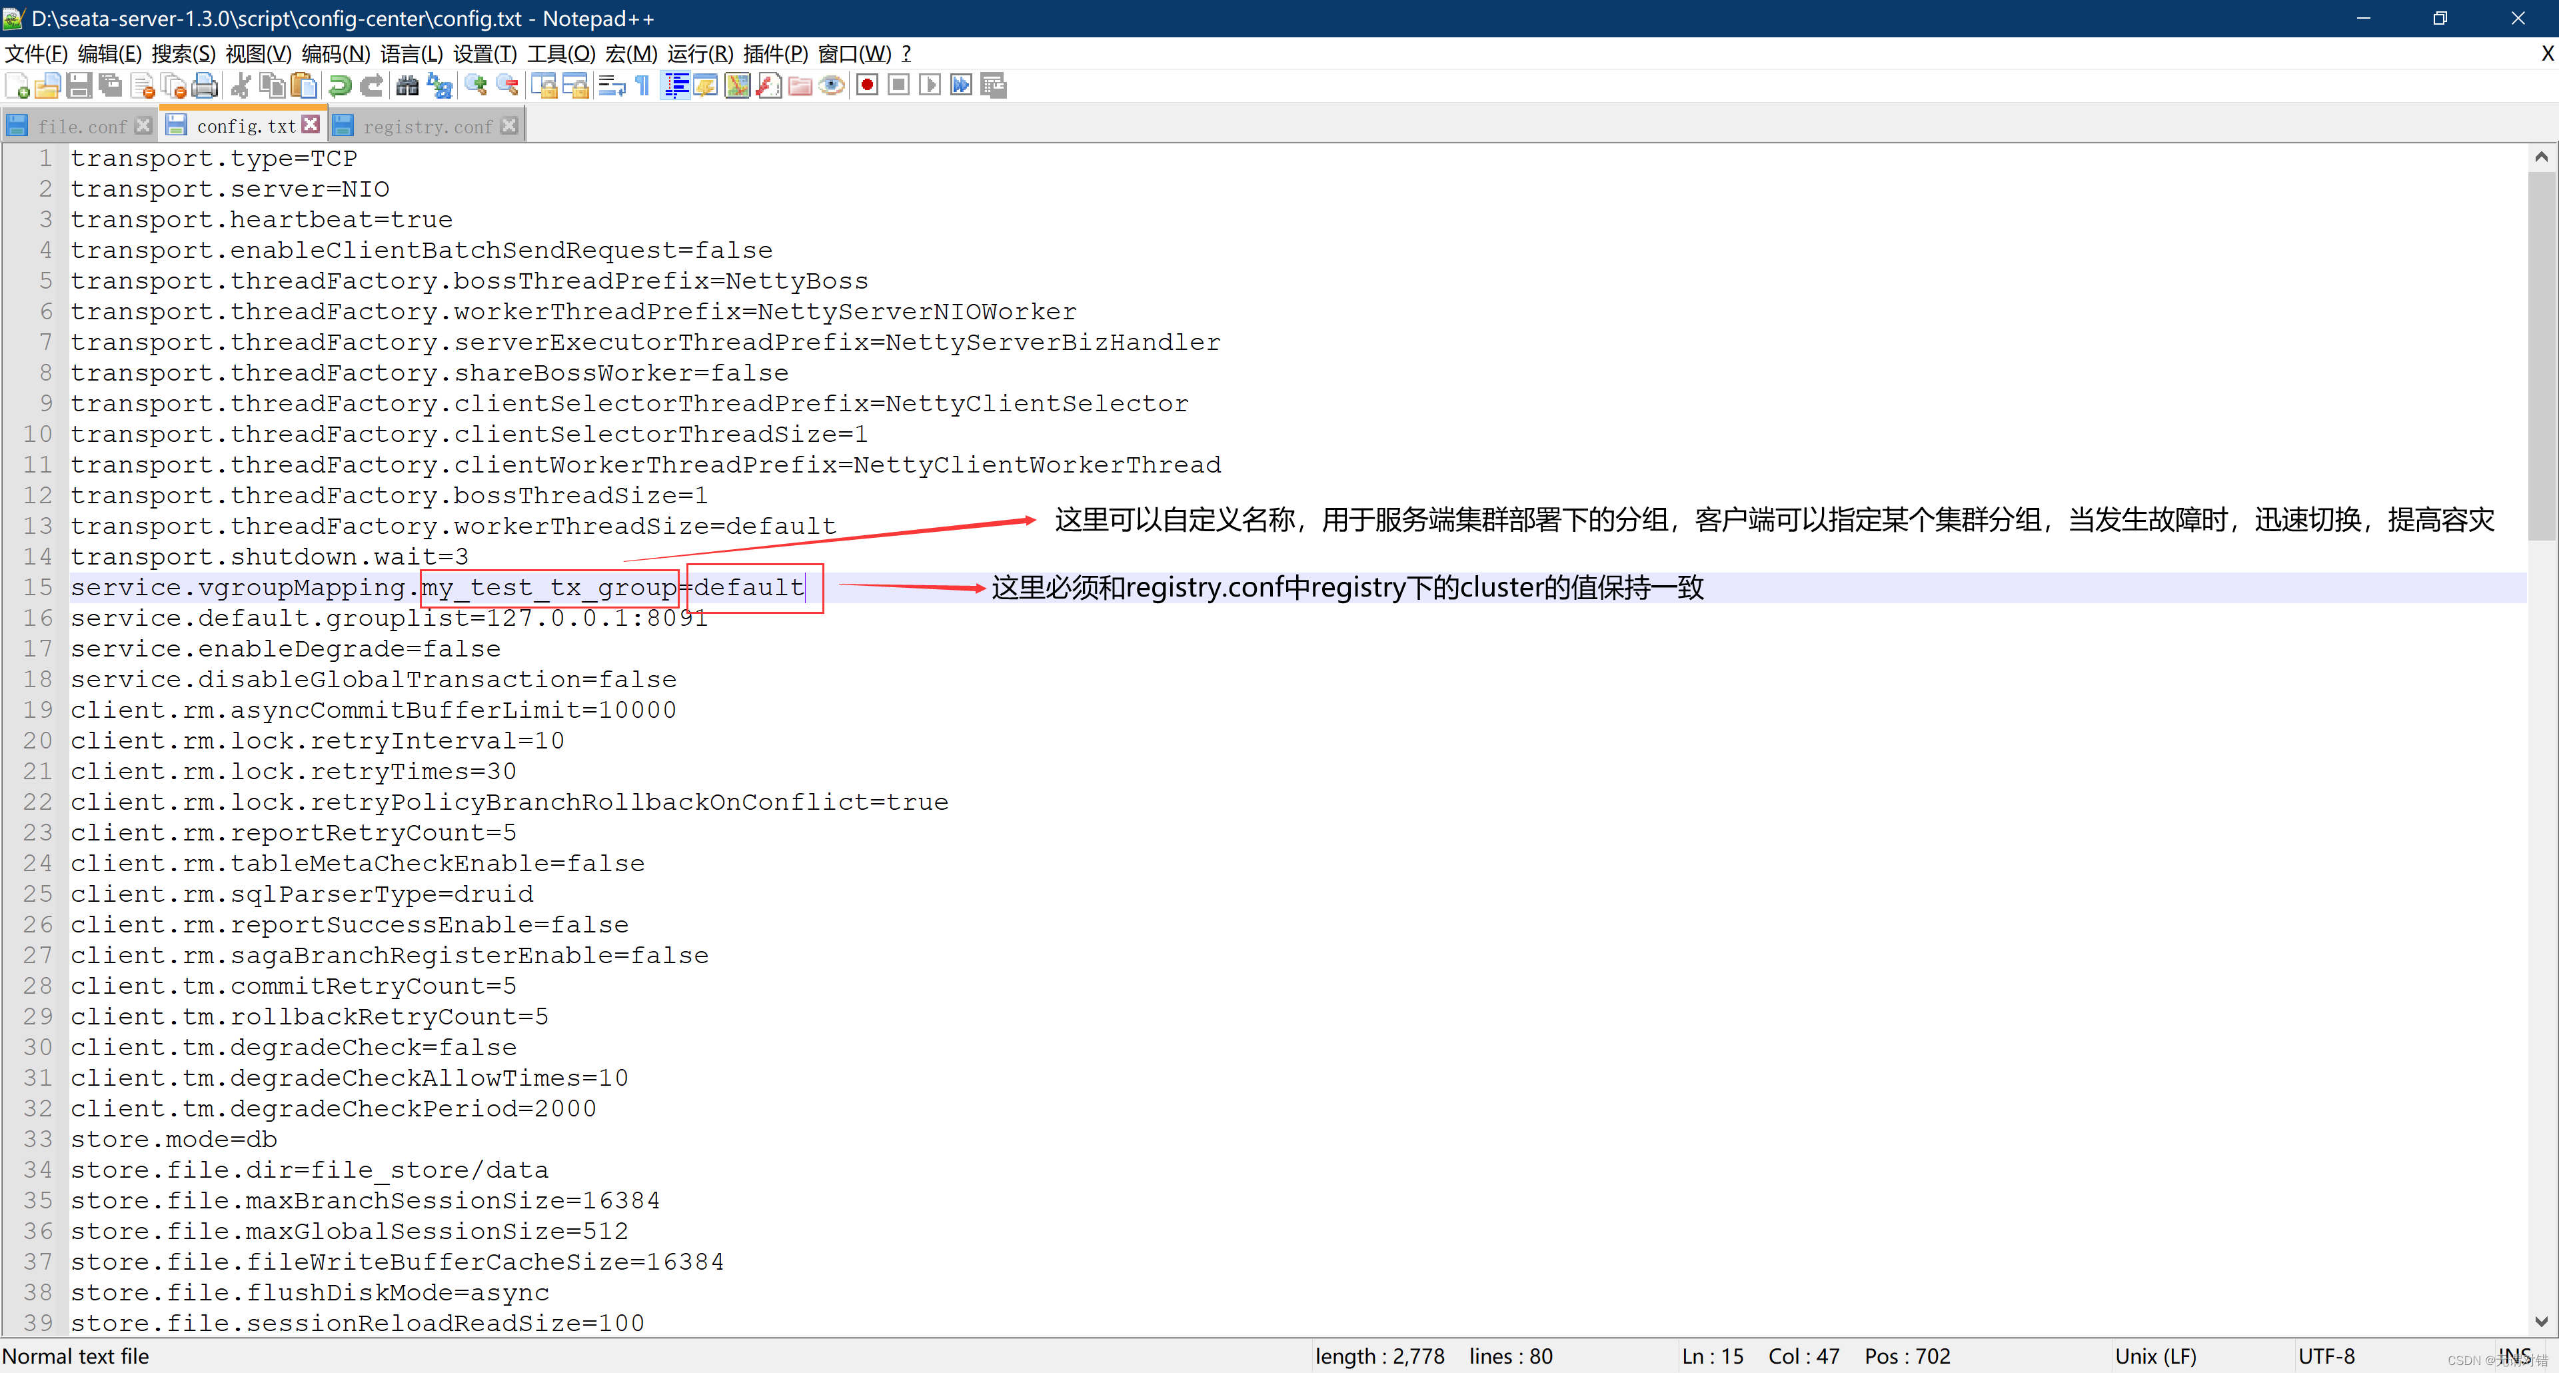Click the Stop macro recording icon
This screenshot has width=2559, height=1373.
pos(899,85)
